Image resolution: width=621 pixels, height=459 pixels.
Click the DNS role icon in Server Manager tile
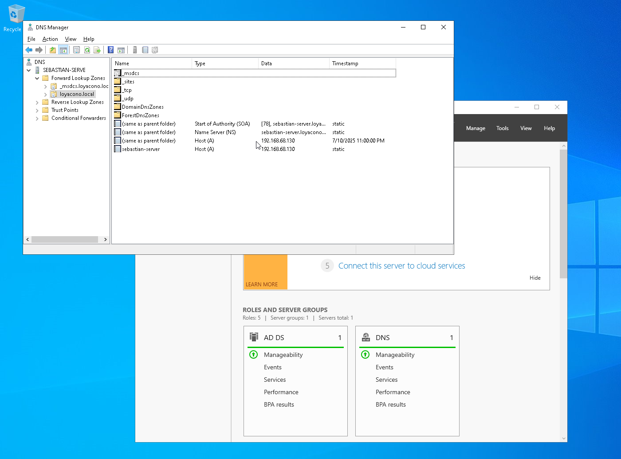(366, 337)
